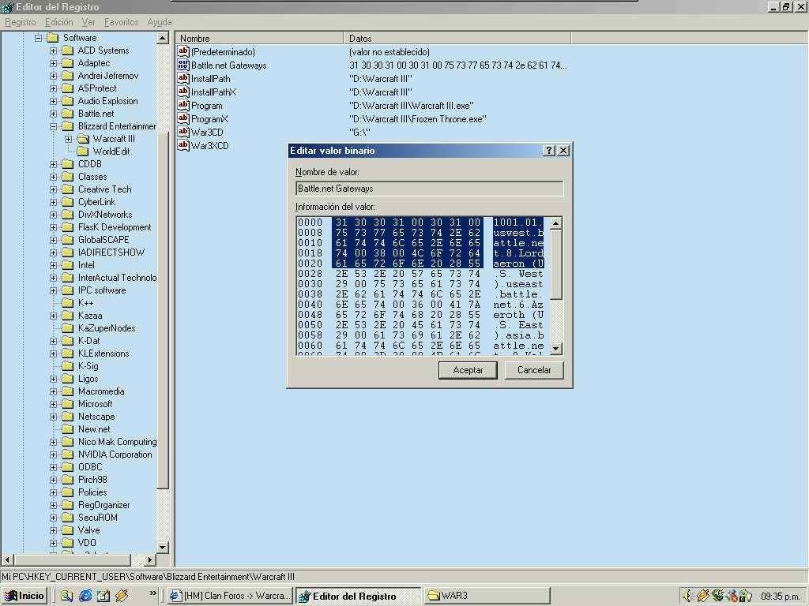The image size is (809, 606).
Task: Click Cancelar in the binary edit dialog
Action: click(534, 370)
